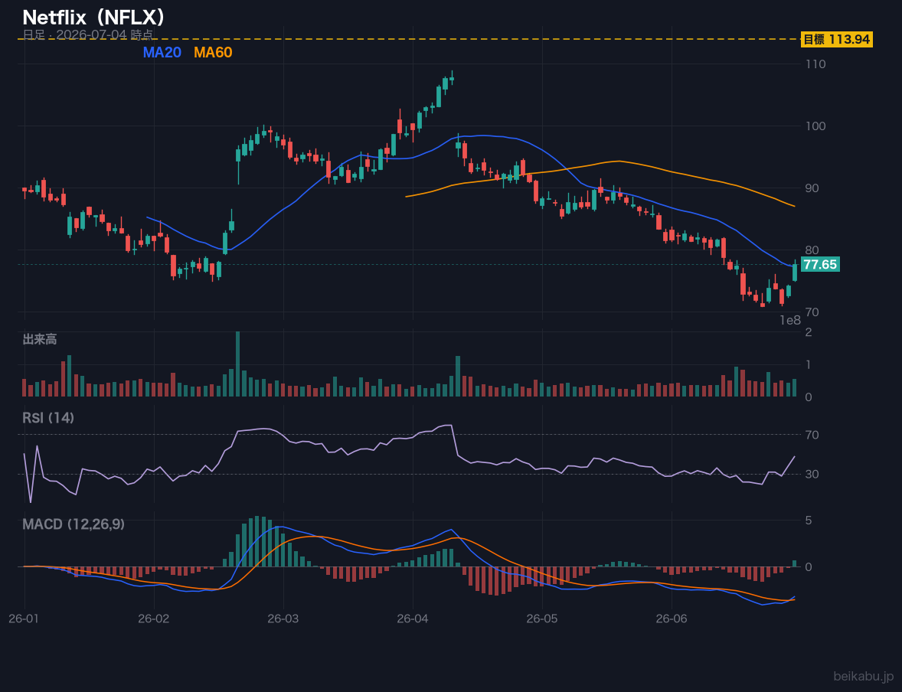
Task: Click the 90 price axis label
Action: [812, 188]
